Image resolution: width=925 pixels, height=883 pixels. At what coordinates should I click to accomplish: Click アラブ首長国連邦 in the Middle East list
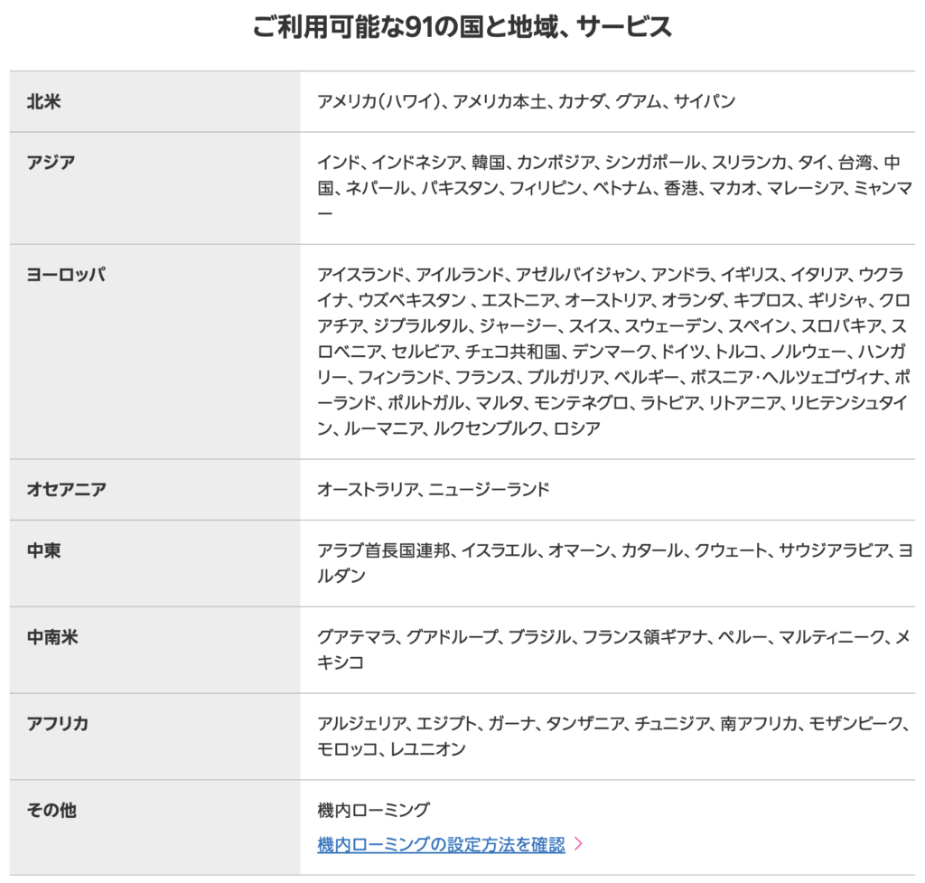[x=383, y=550]
